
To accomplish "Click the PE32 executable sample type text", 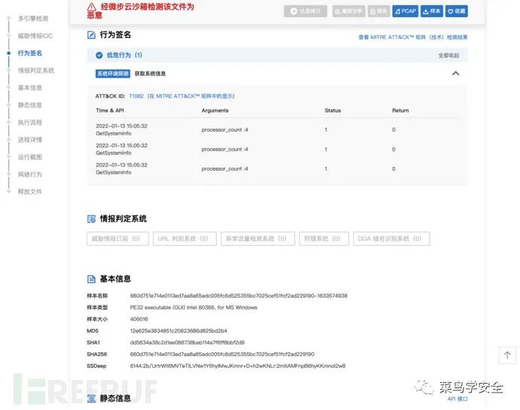I will (194, 308).
